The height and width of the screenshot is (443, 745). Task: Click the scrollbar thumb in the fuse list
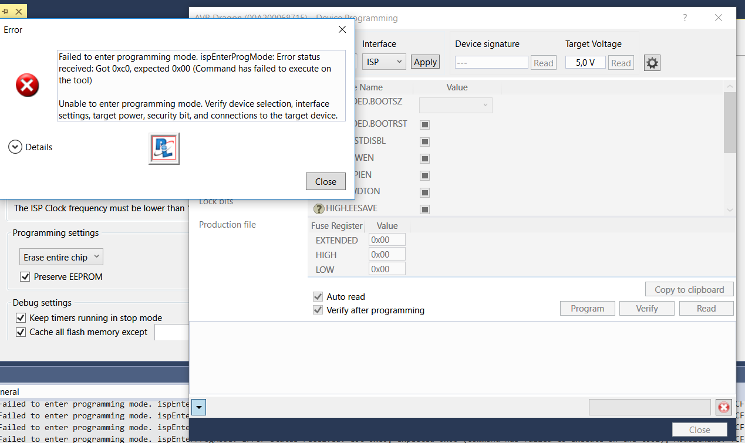[730, 122]
